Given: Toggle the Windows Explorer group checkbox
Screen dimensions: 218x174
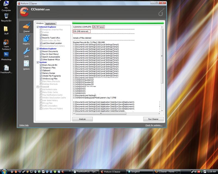Looking at the screenshot, I should pyautogui.click(x=38, y=49).
